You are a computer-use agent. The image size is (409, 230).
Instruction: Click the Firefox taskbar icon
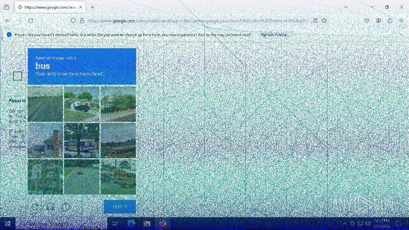pos(163,224)
